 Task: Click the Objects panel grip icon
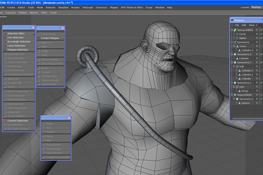pyautogui.click(x=232, y=25)
